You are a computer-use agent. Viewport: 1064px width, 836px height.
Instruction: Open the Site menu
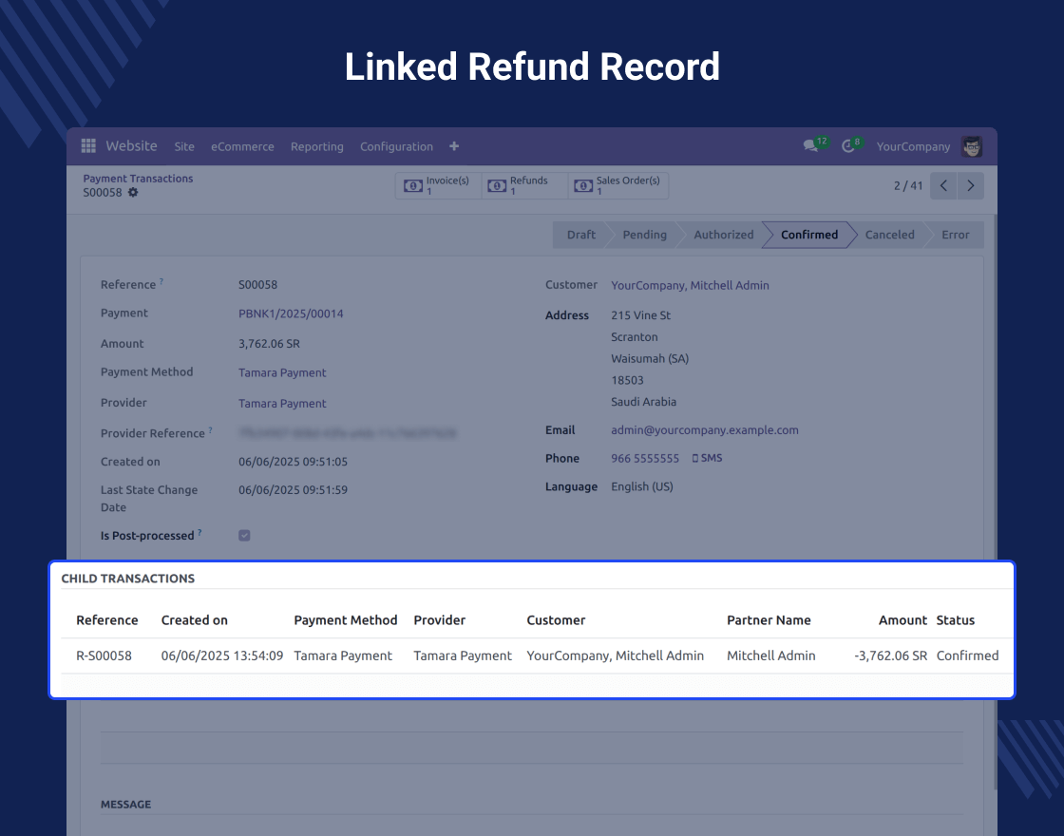(184, 146)
